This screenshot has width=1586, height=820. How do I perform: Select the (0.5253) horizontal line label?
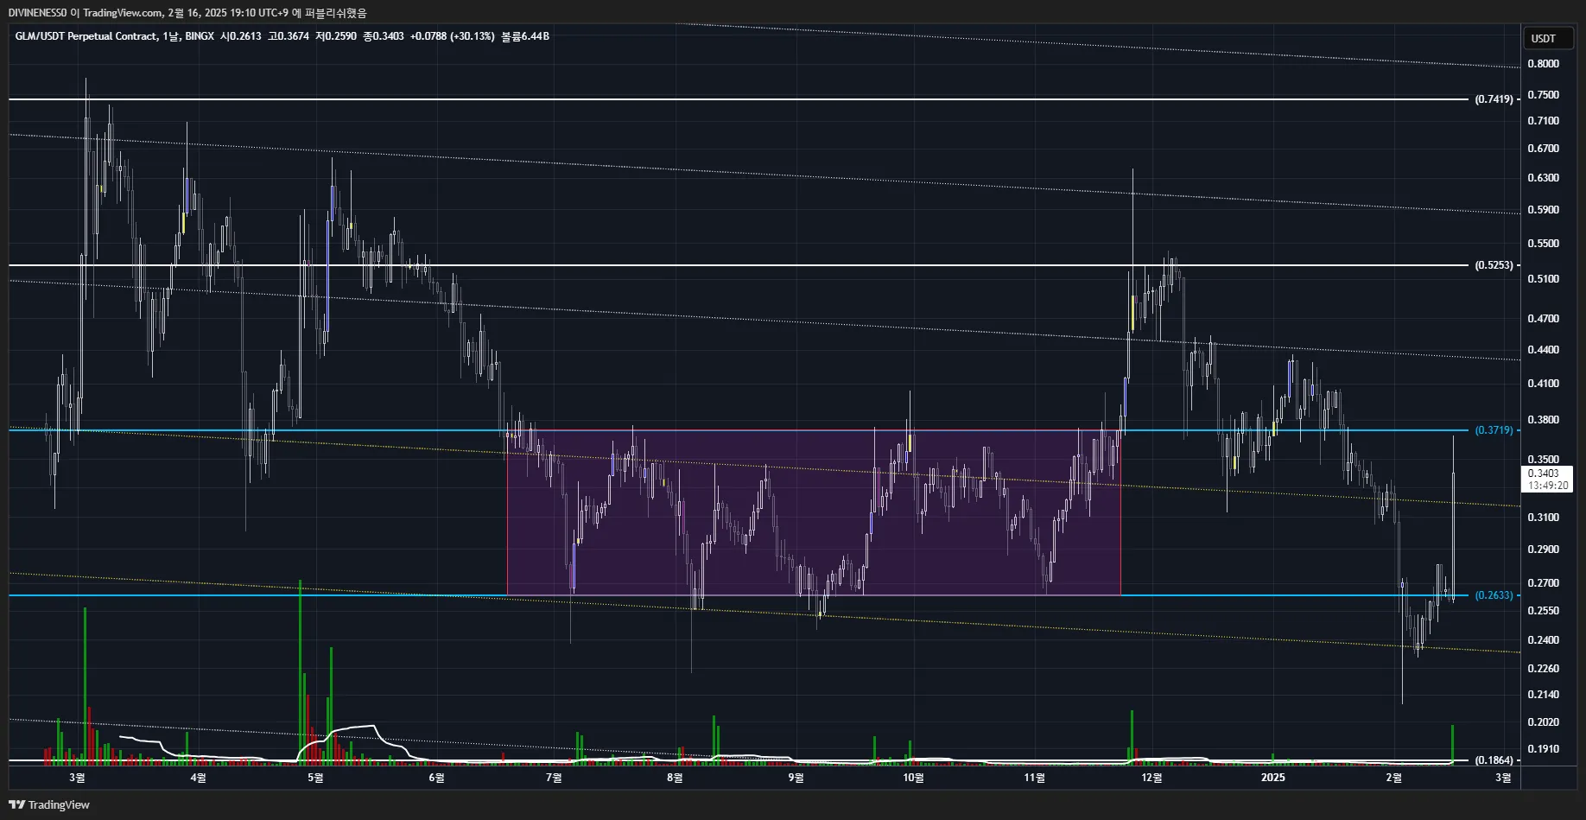click(1494, 265)
